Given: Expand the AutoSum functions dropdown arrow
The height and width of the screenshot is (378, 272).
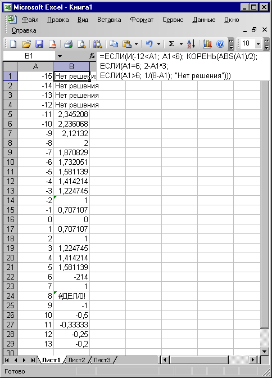Looking at the screenshot, I should point(181,44).
